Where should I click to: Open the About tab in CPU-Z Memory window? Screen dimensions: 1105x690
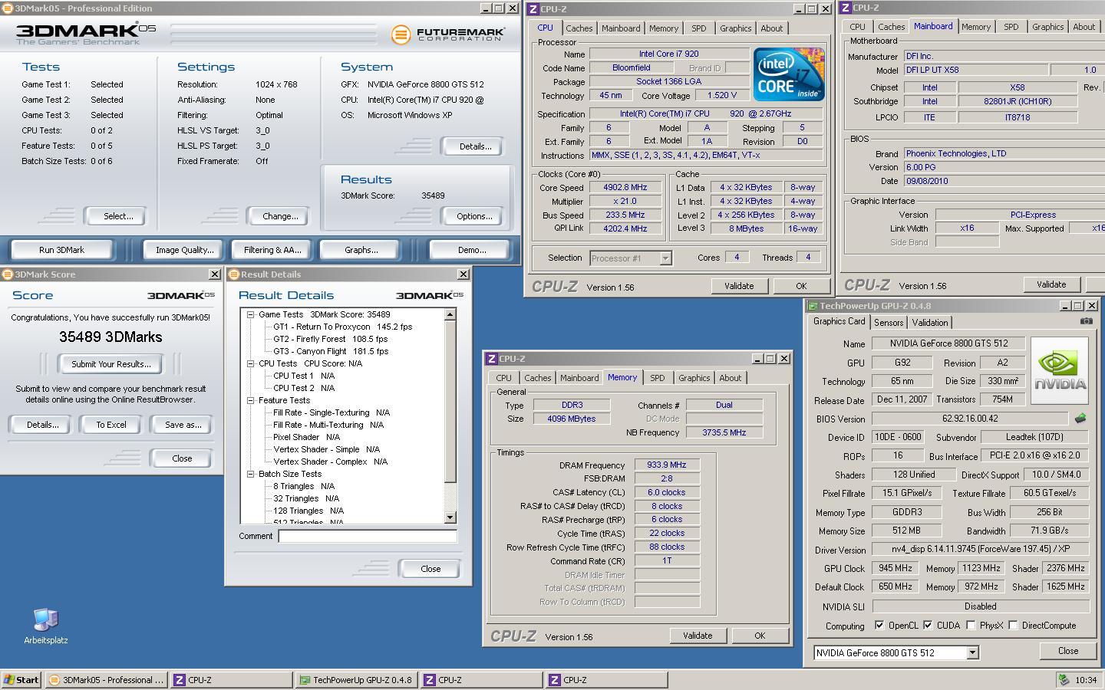click(730, 378)
